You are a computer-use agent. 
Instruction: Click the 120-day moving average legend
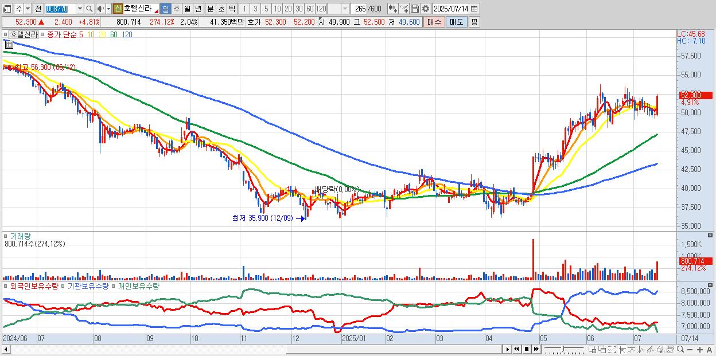click(127, 34)
